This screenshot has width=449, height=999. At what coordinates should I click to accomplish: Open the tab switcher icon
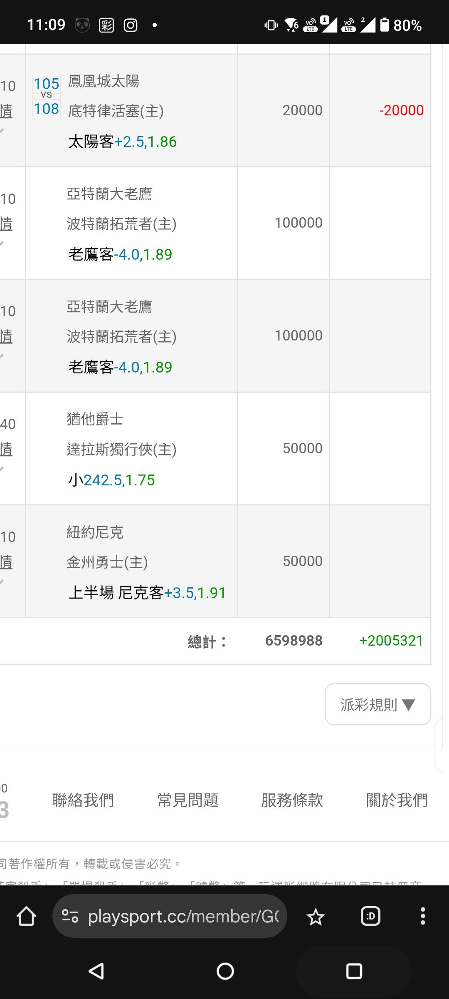(x=370, y=916)
